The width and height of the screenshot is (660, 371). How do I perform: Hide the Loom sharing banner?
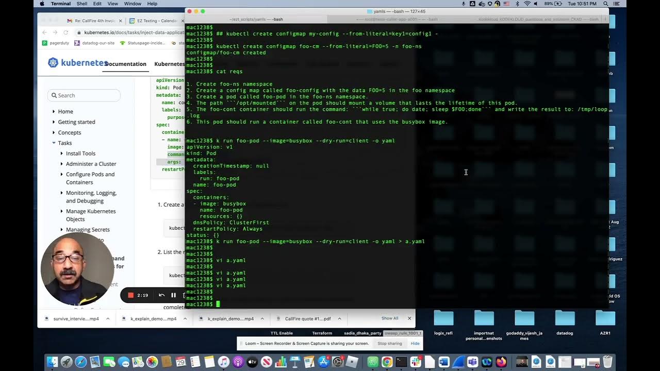pyautogui.click(x=415, y=343)
